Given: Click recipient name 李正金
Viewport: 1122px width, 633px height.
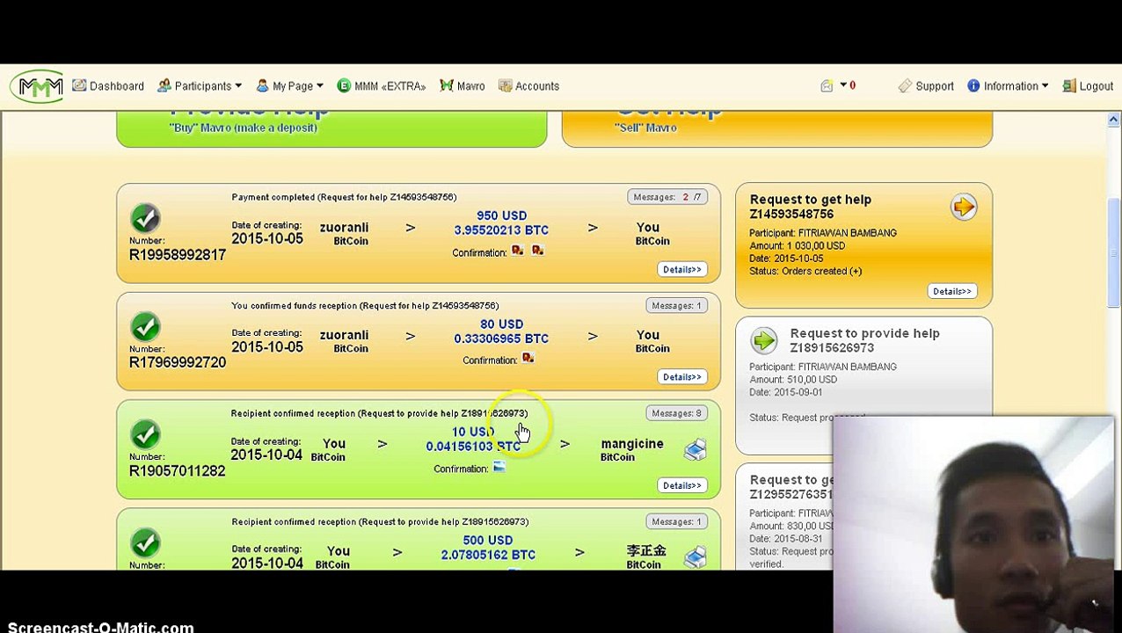Looking at the screenshot, I should pyautogui.click(x=646, y=550).
